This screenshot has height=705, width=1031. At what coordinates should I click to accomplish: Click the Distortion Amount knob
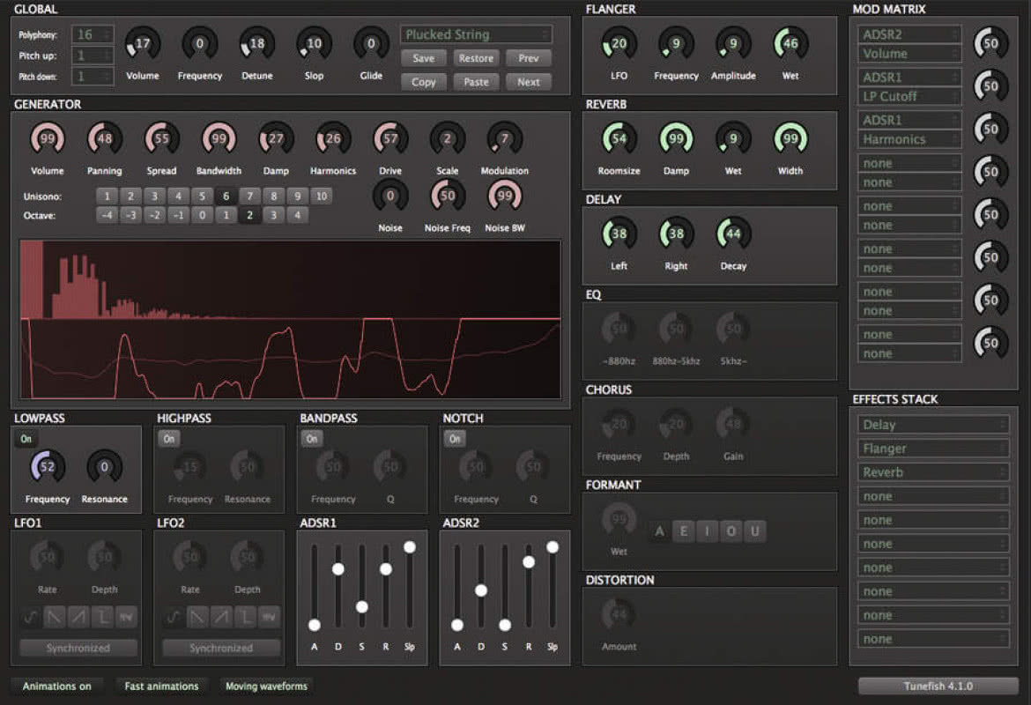(619, 615)
